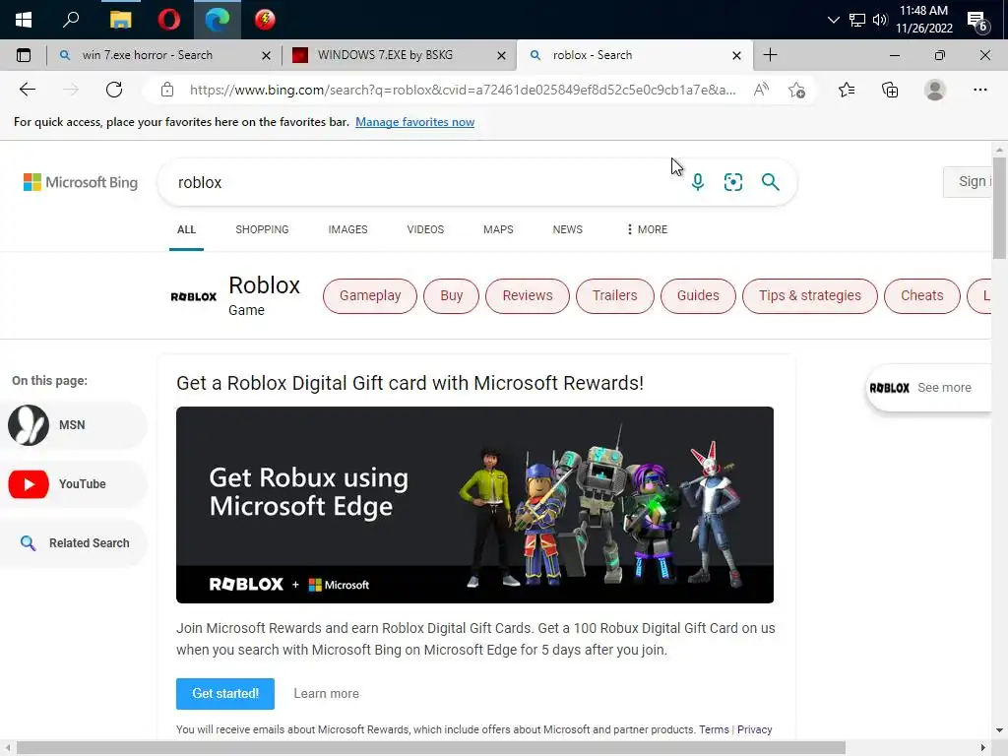Open File Explorer from taskbar
This screenshot has width=1008, height=756.
tap(120, 20)
